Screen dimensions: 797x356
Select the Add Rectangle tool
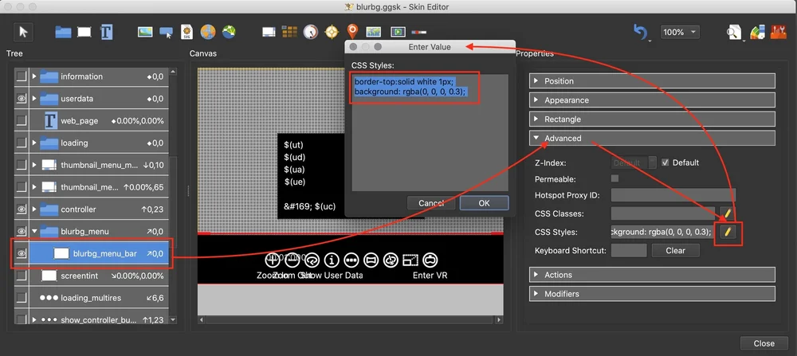(84, 32)
